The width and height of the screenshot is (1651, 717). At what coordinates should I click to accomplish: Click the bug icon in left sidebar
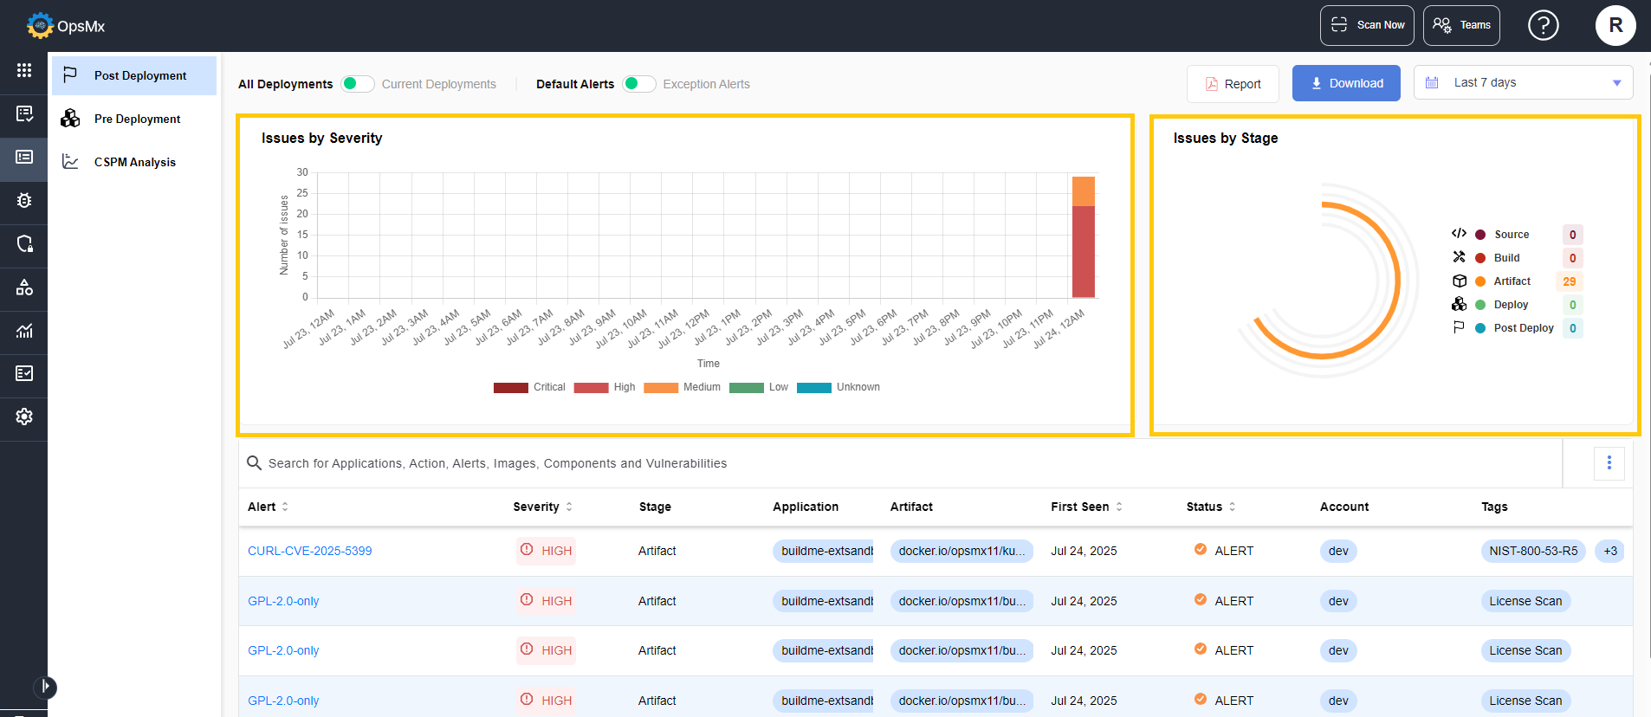click(24, 200)
